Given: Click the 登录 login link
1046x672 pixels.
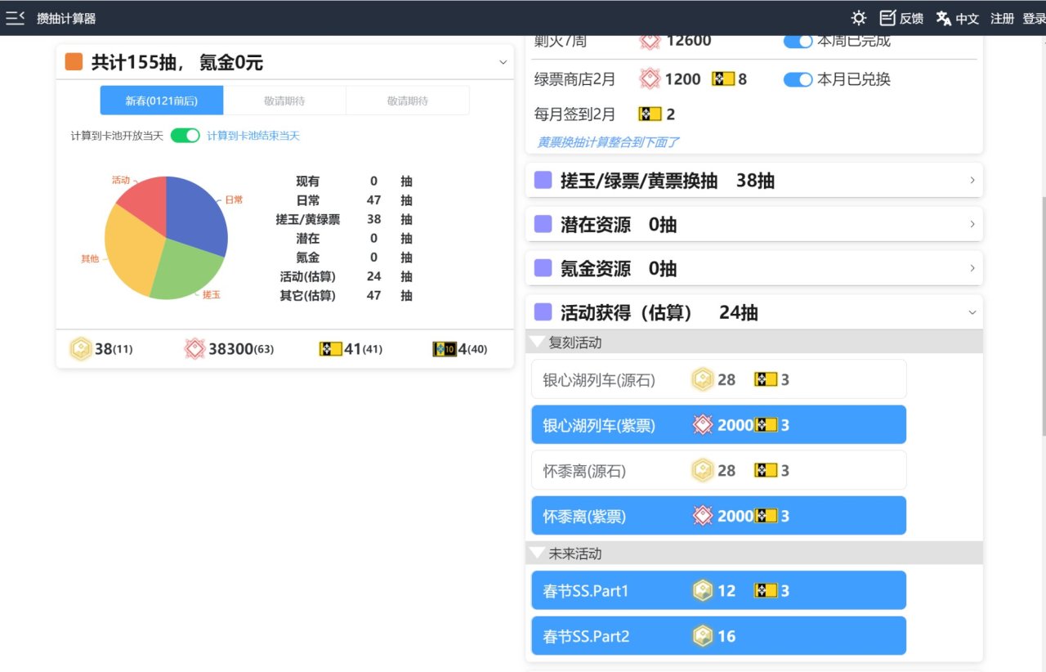Looking at the screenshot, I should point(1034,18).
